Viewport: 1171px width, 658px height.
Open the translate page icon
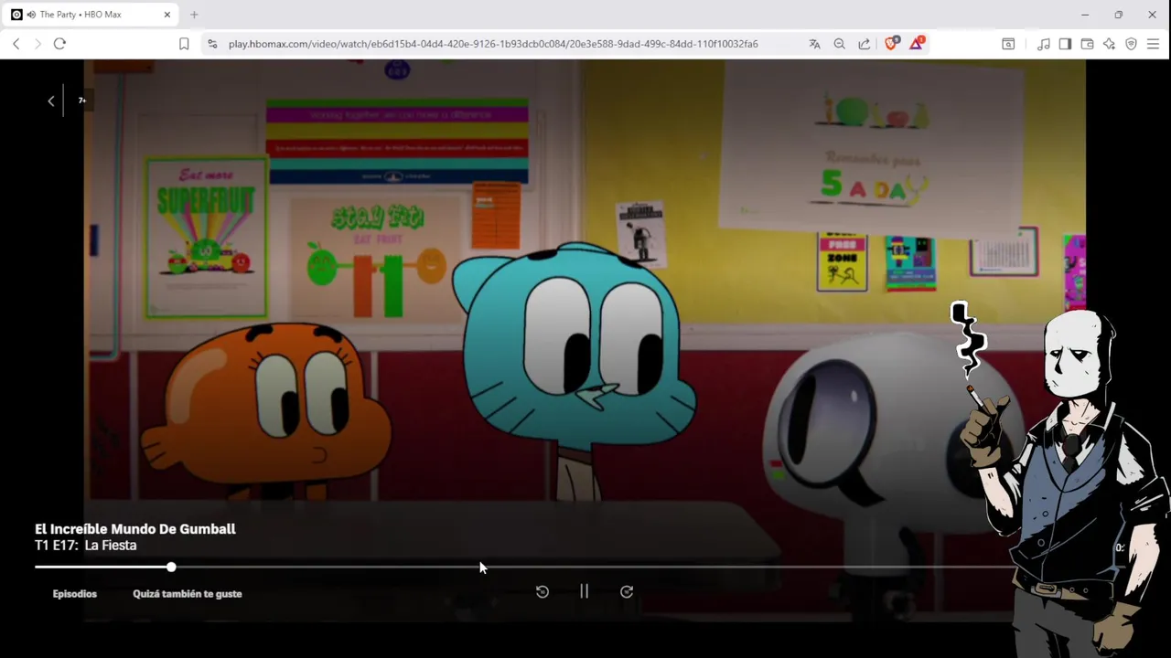tap(814, 44)
